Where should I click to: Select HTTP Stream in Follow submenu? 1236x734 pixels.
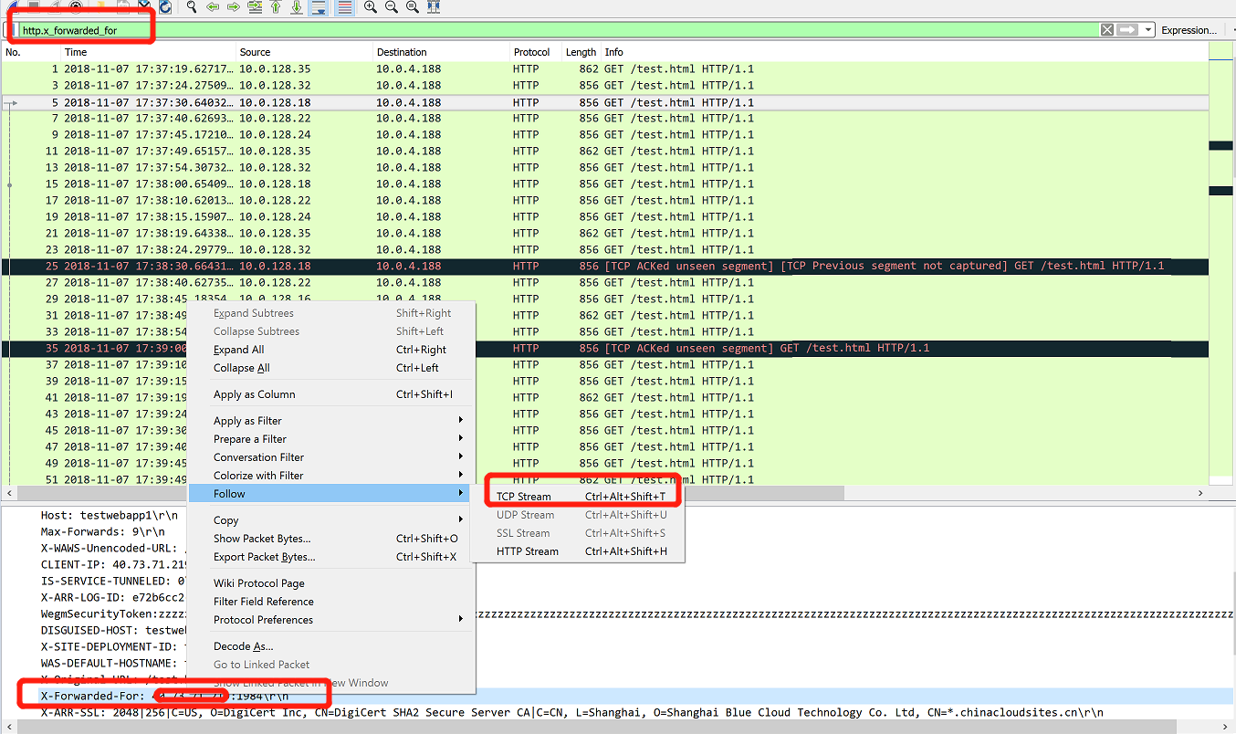tap(528, 551)
